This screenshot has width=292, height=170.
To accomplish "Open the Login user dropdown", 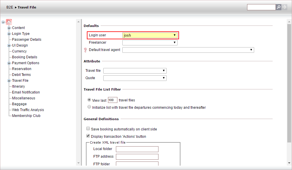I will [150, 35].
